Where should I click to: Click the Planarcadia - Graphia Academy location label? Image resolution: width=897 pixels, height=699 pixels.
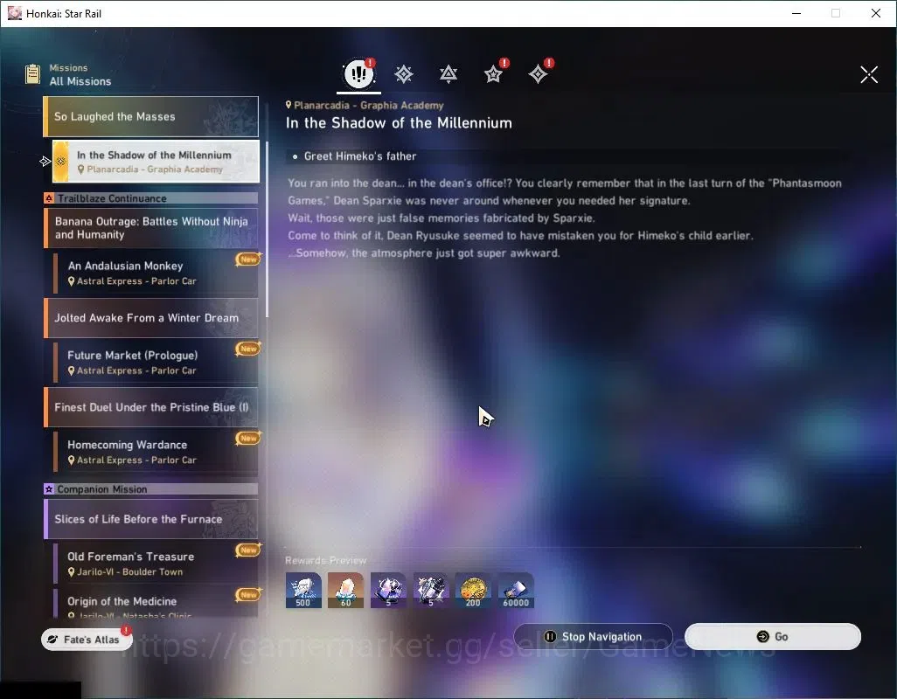pyautogui.click(x=365, y=105)
